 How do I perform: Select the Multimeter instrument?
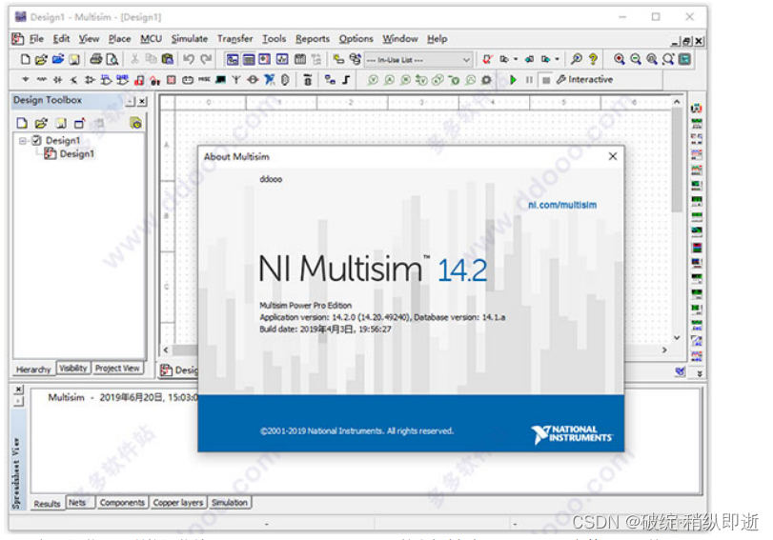click(696, 109)
